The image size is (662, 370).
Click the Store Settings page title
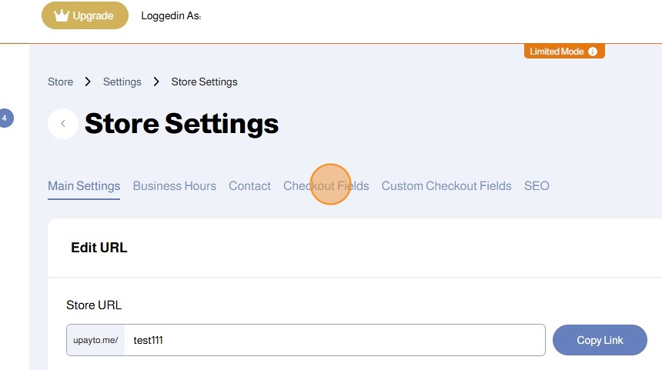182,124
